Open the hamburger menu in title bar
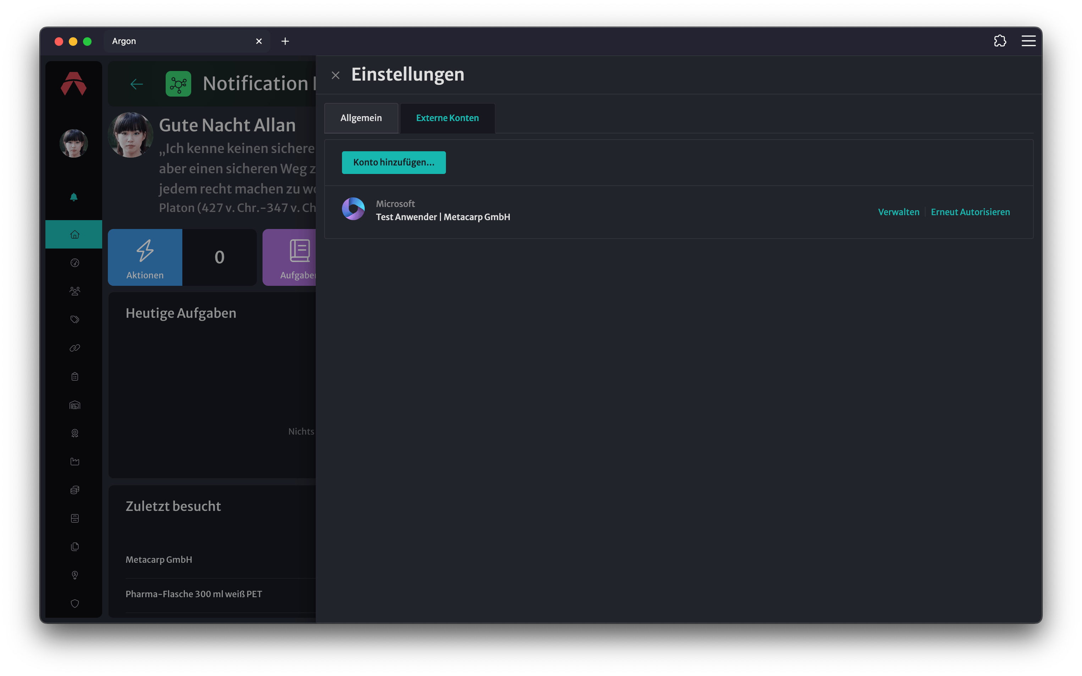The width and height of the screenshot is (1082, 676). coord(1028,41)
